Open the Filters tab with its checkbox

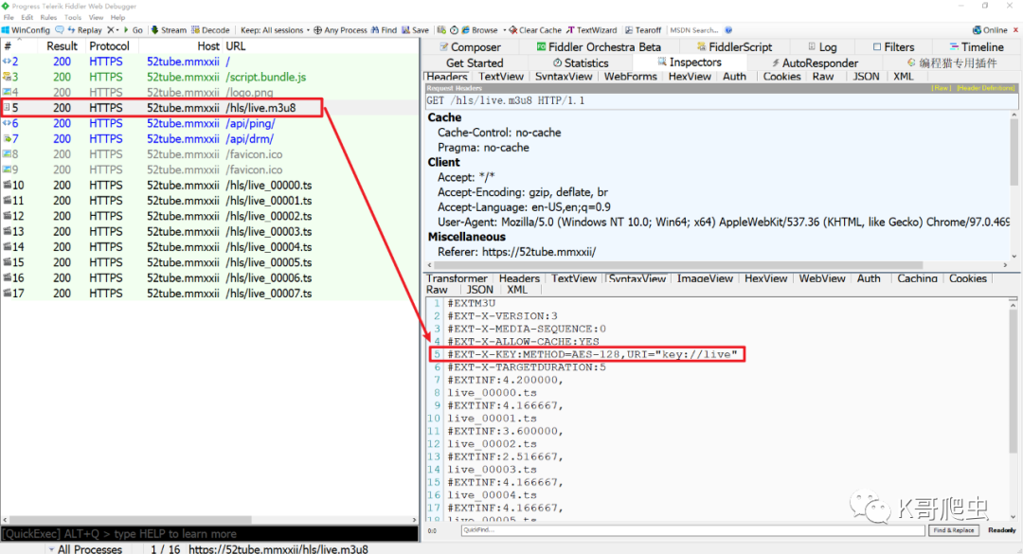(x=875, y=46)
